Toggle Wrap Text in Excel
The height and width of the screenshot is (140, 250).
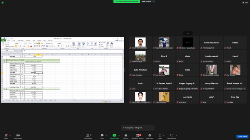50,43
